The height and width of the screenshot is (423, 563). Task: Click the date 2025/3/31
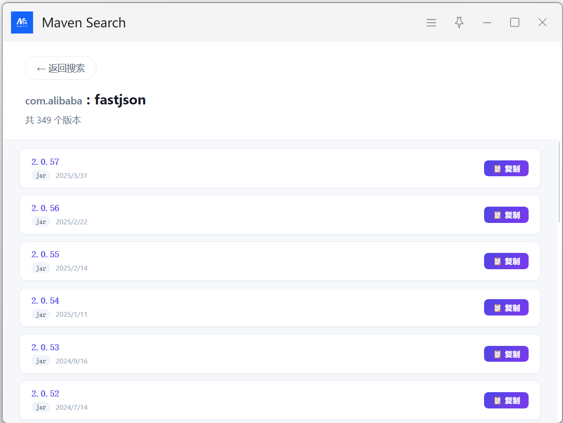tap(71, 175)
